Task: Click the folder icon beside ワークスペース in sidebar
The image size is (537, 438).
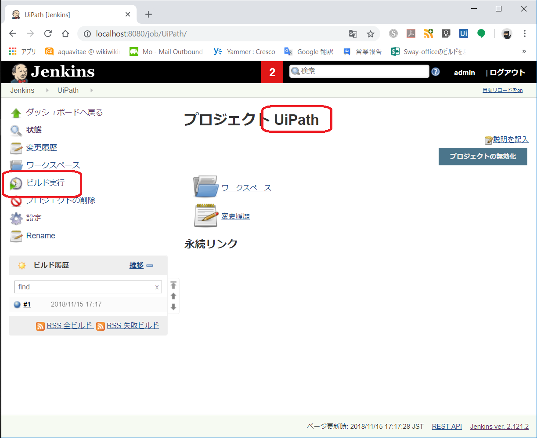Action: coord(16,165)
